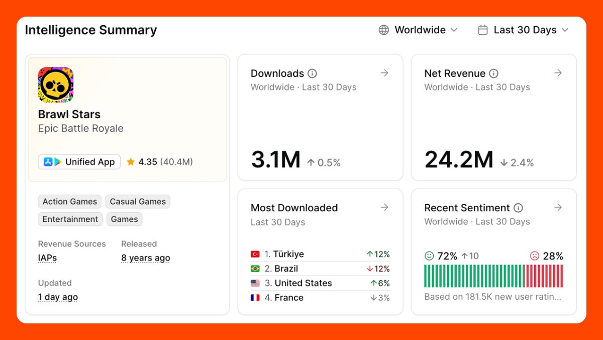This screenshot has width=603, height=340.
Task: Click the 'Based on 181.5K new user' text
Action: pyautogui.click(x=493, y=297)
